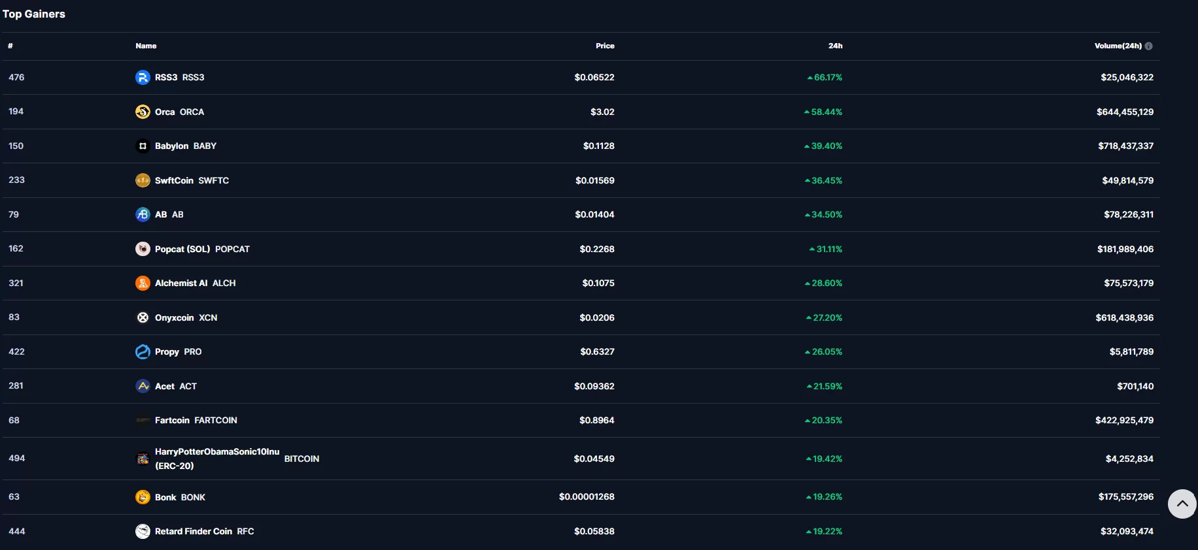Sort by the Price column header
1198x550 pixels.
(x=605, y=46)
